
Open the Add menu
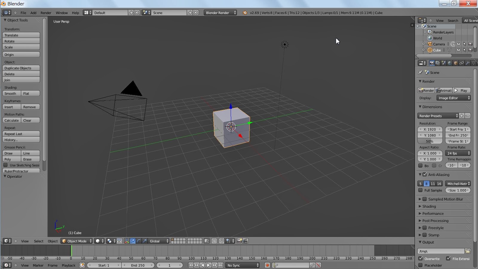coord(33,13)
